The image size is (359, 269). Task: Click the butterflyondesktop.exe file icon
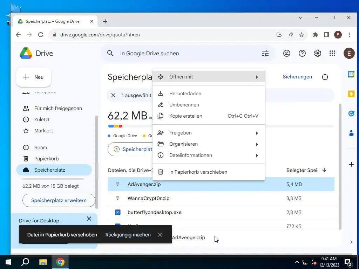click(x=118, y=212)
